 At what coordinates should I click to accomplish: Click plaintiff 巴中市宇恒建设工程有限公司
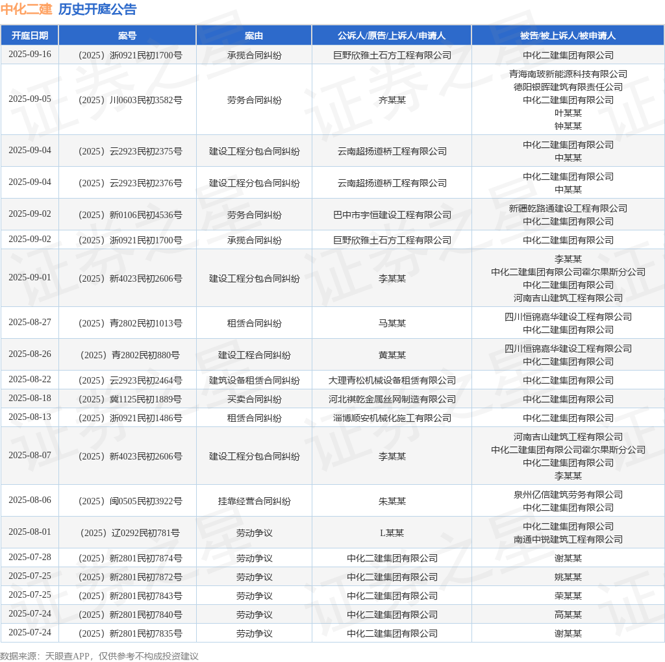(392, 215)
